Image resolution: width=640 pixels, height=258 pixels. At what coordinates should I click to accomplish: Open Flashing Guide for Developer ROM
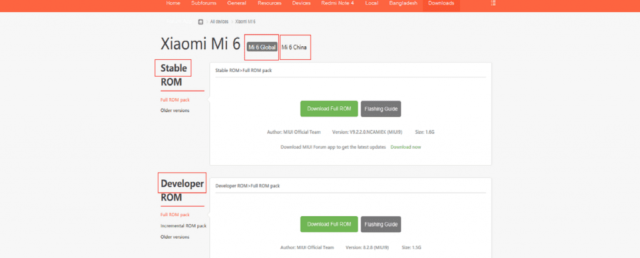coord(381,224)
